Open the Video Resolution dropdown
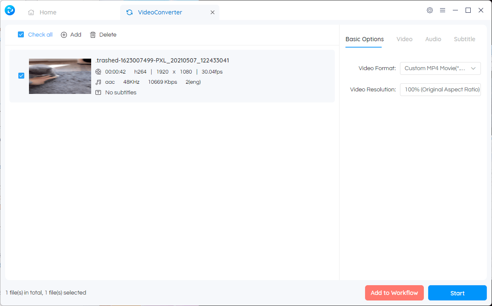The width and height of the screenshot is (492, 306). coord(440,89)
